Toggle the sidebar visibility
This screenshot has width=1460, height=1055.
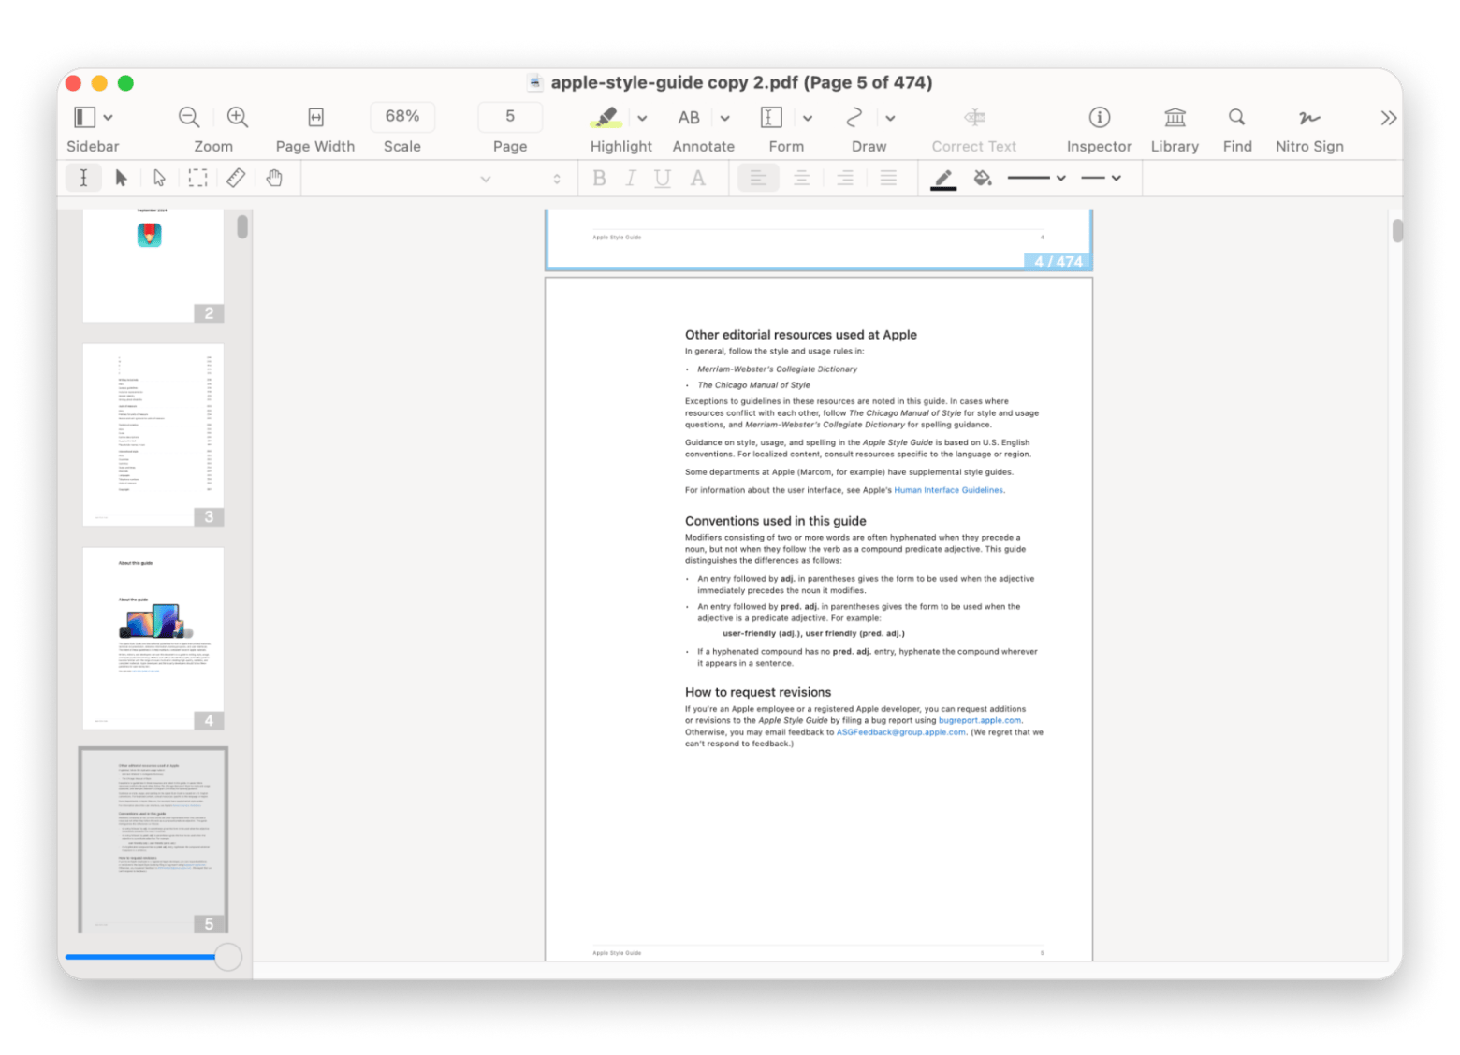(x=85, y=117)
